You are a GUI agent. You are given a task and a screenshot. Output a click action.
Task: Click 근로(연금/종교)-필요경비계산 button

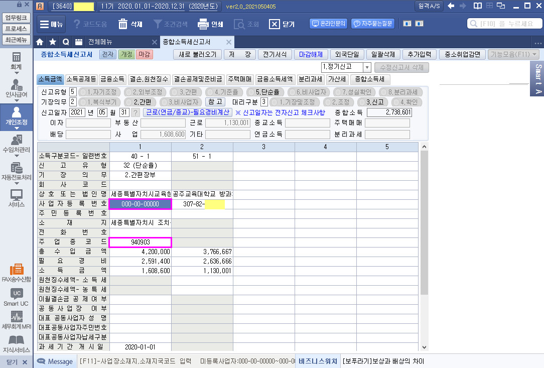pyautogui.click(x=188, y=112)
